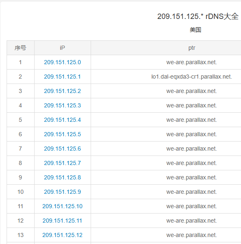Open IP link 209.151.125.2

click(63, 91)
